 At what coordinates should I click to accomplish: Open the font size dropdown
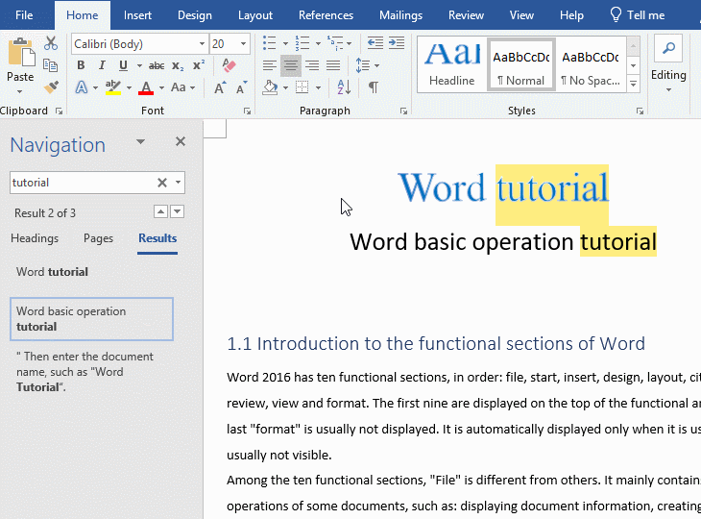[x=243, y=44]
